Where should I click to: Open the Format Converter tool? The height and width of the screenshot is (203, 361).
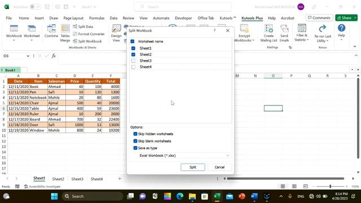89,34
